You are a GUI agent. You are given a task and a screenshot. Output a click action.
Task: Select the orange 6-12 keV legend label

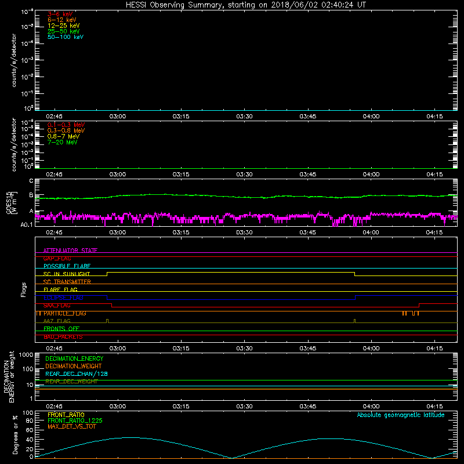point(62,20)
